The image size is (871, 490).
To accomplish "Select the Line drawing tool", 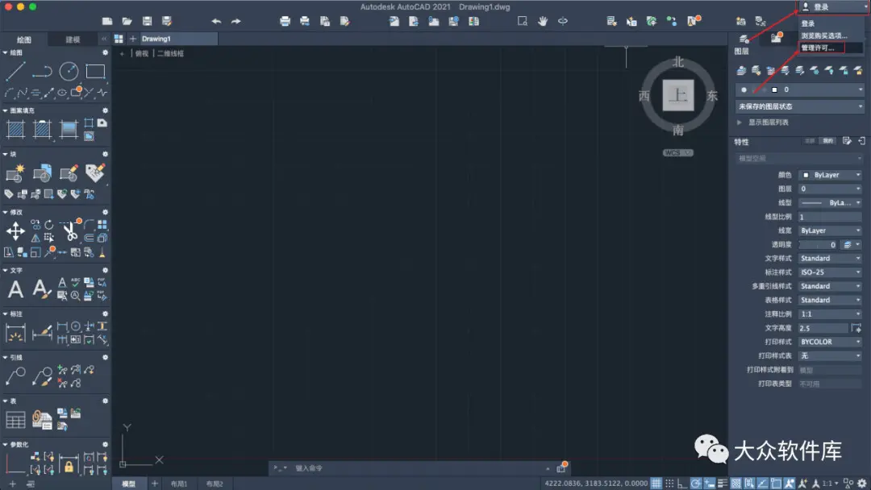I will (15, 71).
